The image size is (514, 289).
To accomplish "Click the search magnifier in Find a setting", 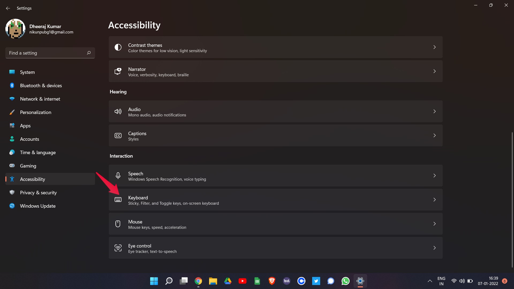I will (89, 53).
